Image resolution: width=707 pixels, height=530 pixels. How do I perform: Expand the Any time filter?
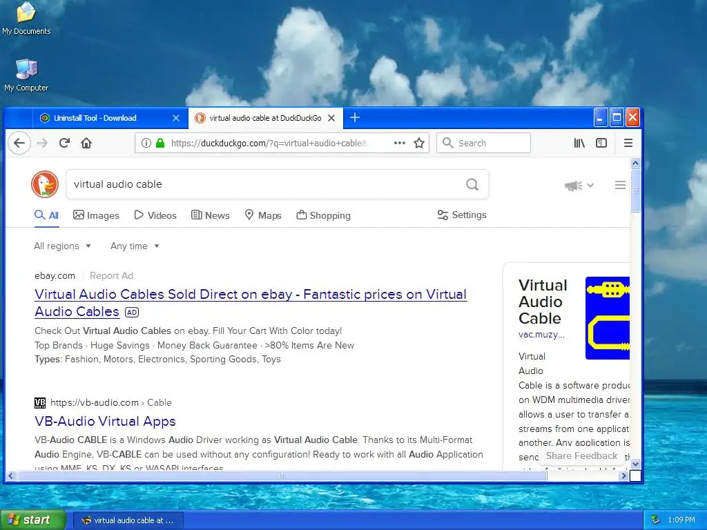(x=135, y=246)
